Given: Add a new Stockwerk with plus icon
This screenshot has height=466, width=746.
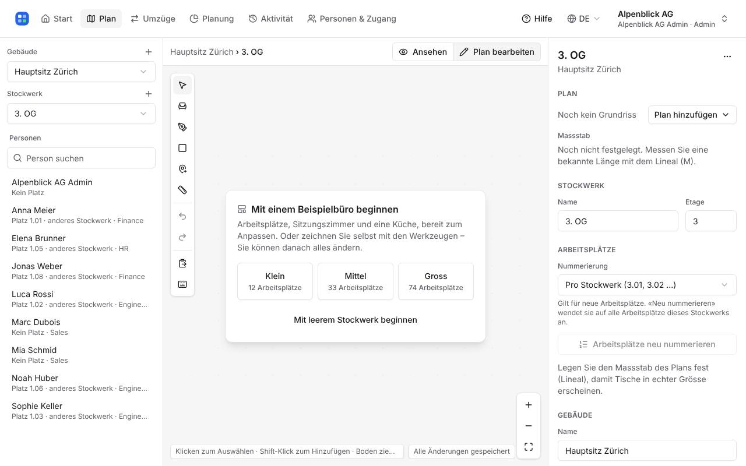Looking at the screenshot, I should click(149, 94).
